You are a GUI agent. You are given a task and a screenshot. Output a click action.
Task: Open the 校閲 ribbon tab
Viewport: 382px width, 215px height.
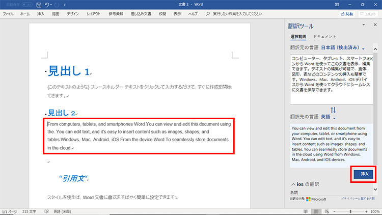click(162, 14)
